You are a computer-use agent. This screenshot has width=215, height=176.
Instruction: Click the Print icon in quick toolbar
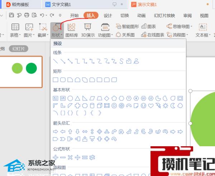27,15
